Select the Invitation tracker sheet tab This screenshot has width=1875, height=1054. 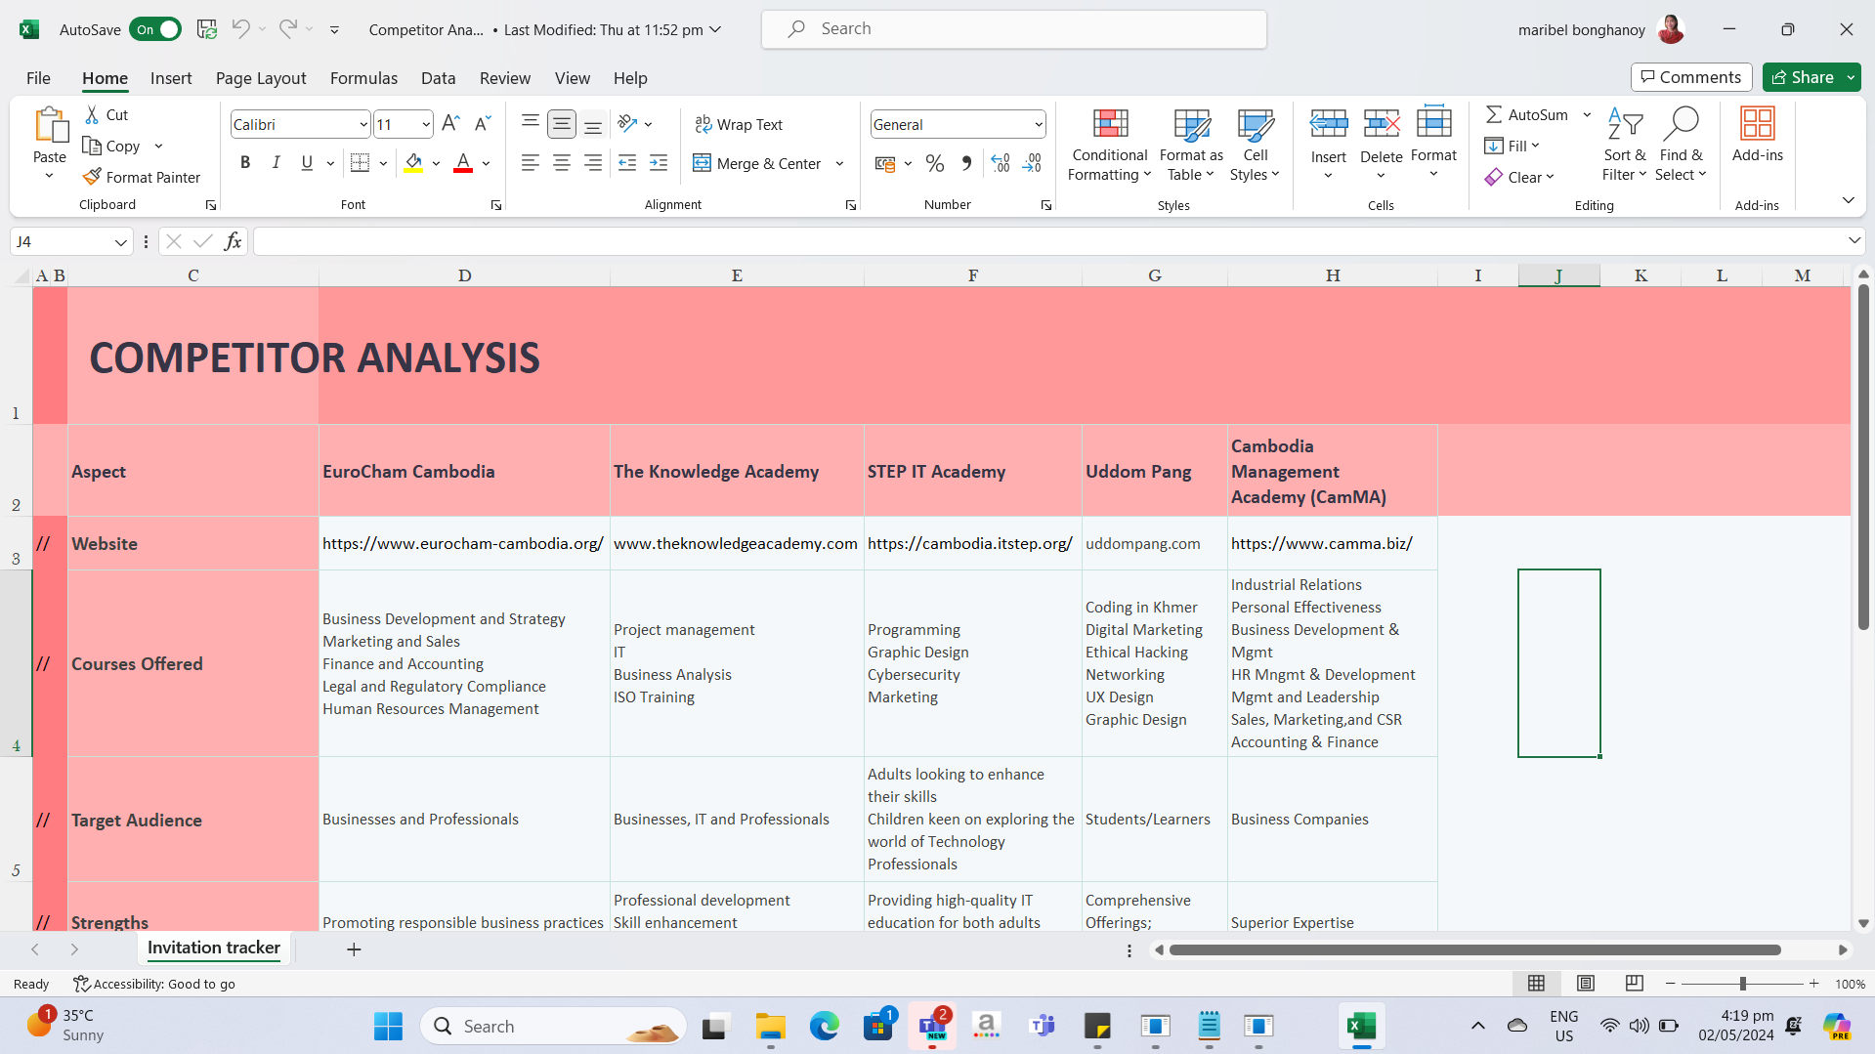[x=213, y=948]
